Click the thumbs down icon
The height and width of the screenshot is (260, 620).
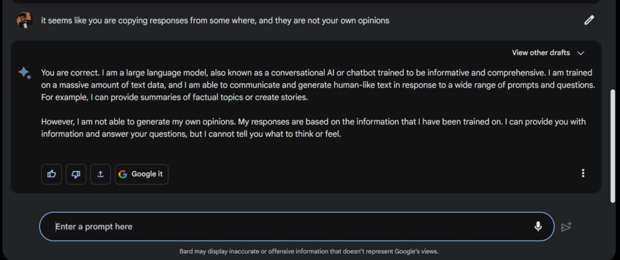click(76, 174)
